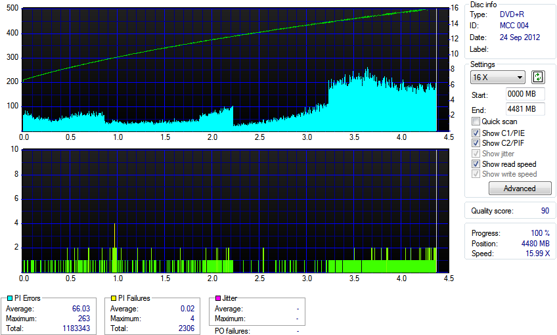Viewport: 557px width, 335px height.
Task: Toggle the Show read speed checkbox
Action: click(476, 164)
